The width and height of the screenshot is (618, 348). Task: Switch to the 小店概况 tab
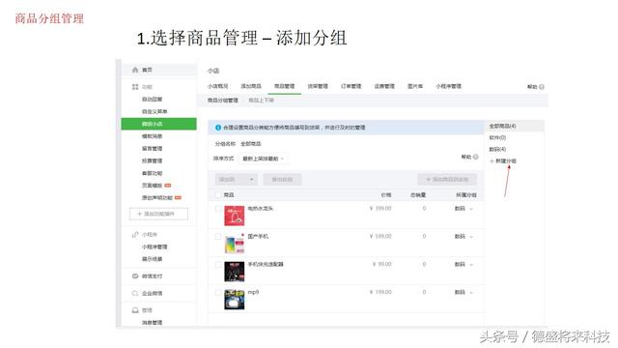(x=217, y=86)
